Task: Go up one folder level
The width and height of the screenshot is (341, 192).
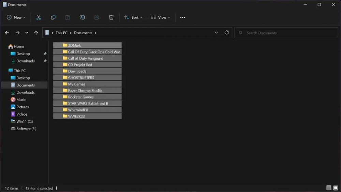Action: point(36,33)
